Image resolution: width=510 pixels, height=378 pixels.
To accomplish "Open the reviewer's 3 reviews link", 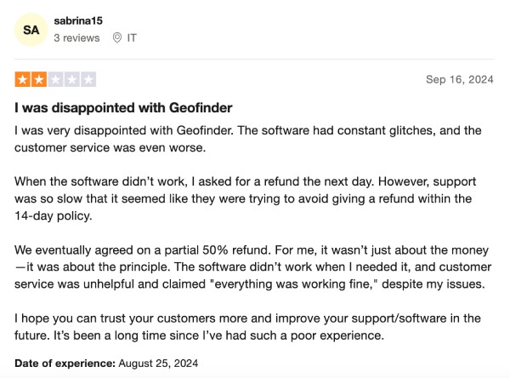I will coord(76,38).
